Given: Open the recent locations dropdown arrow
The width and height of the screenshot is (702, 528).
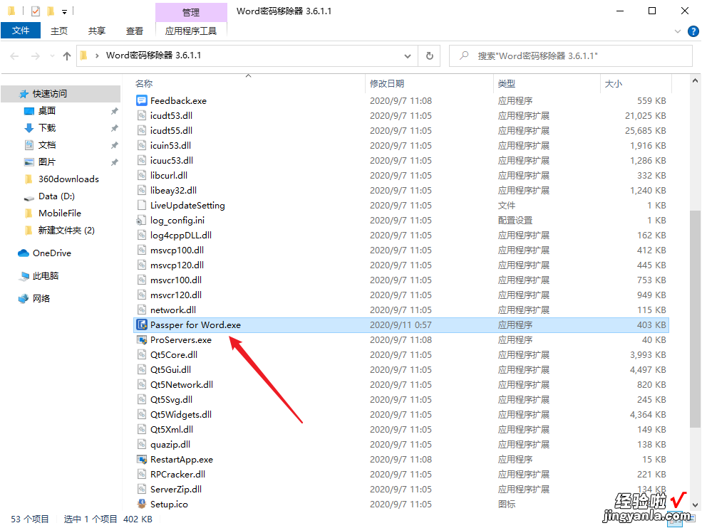Looking at the screenshot, I should click(x=52, y=56).
